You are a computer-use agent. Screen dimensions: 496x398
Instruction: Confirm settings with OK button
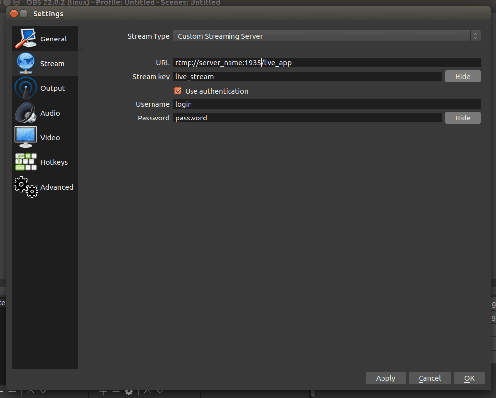tap(469, 378)
